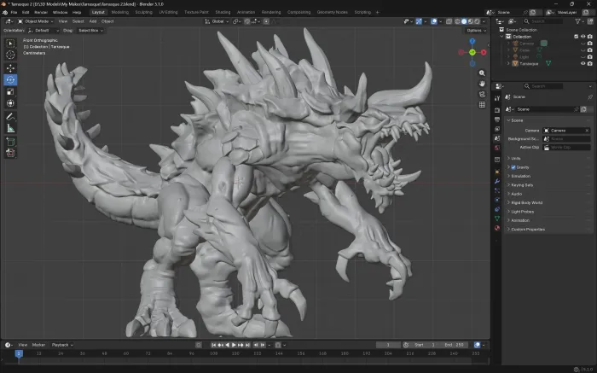Toggle X-ray view in viewport header
The image size is (597, 373).
pos(449,21)
